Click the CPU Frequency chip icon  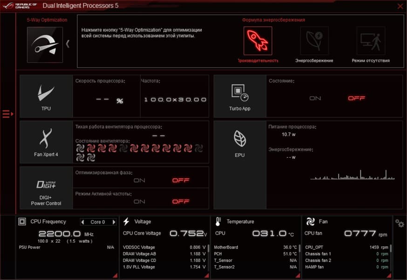[x=22, y=222]
